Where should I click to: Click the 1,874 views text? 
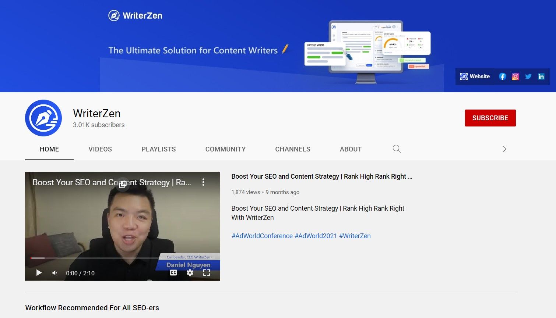click(x=246, y=192)
